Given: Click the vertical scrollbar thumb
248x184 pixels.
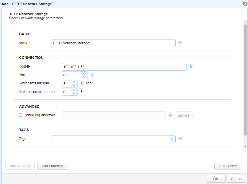Looking at the screenshot, I should click(x=245, y=80).
